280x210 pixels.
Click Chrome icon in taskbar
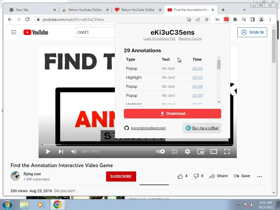(57, 205)
